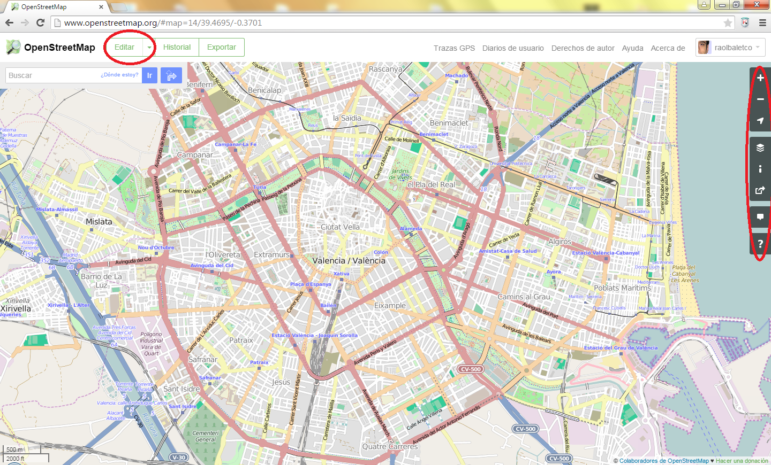The image size is (771, 465).
Task: Click the el Pla del Real label
Action: 431,185
